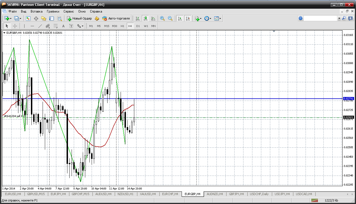Open the Market Watch window icon
The height and width of the screenshot is (204, 356).
click(28, 18)
